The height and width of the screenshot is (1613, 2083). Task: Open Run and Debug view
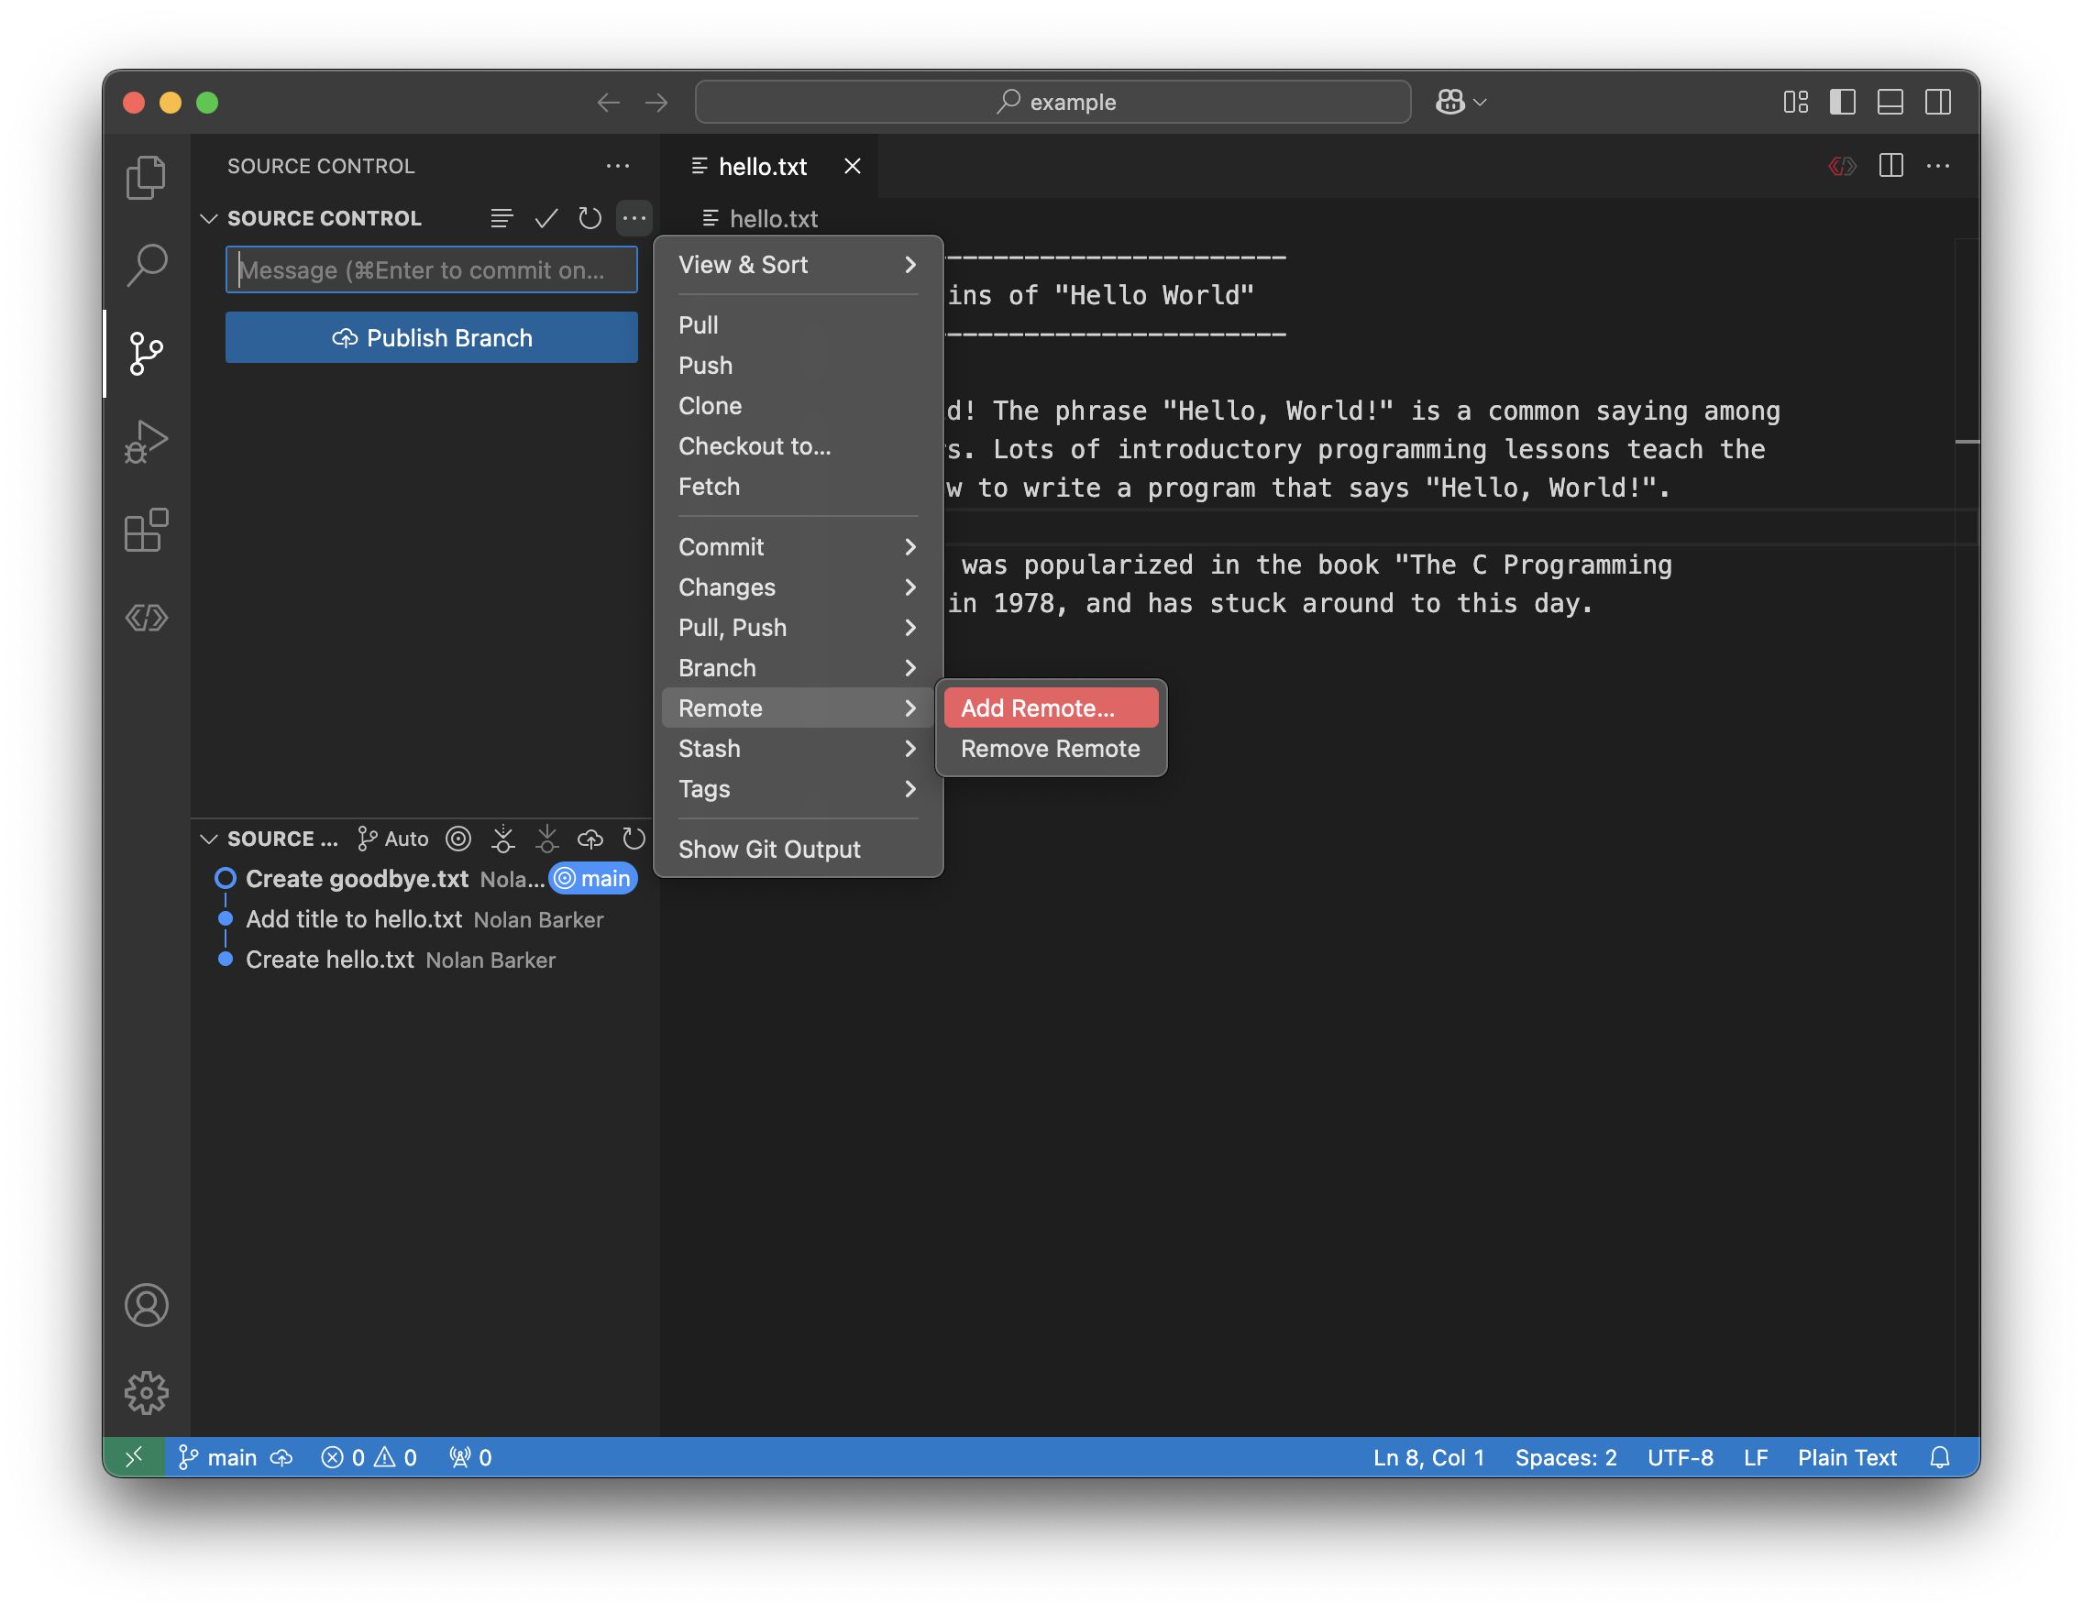[146, 442]
